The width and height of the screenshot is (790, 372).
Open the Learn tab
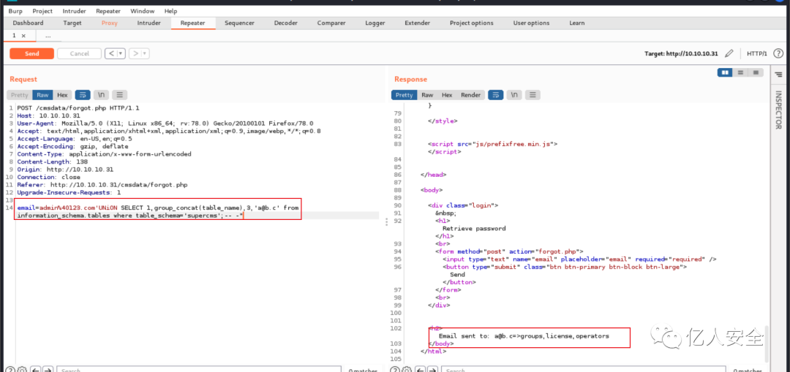[x=577, y=23]
